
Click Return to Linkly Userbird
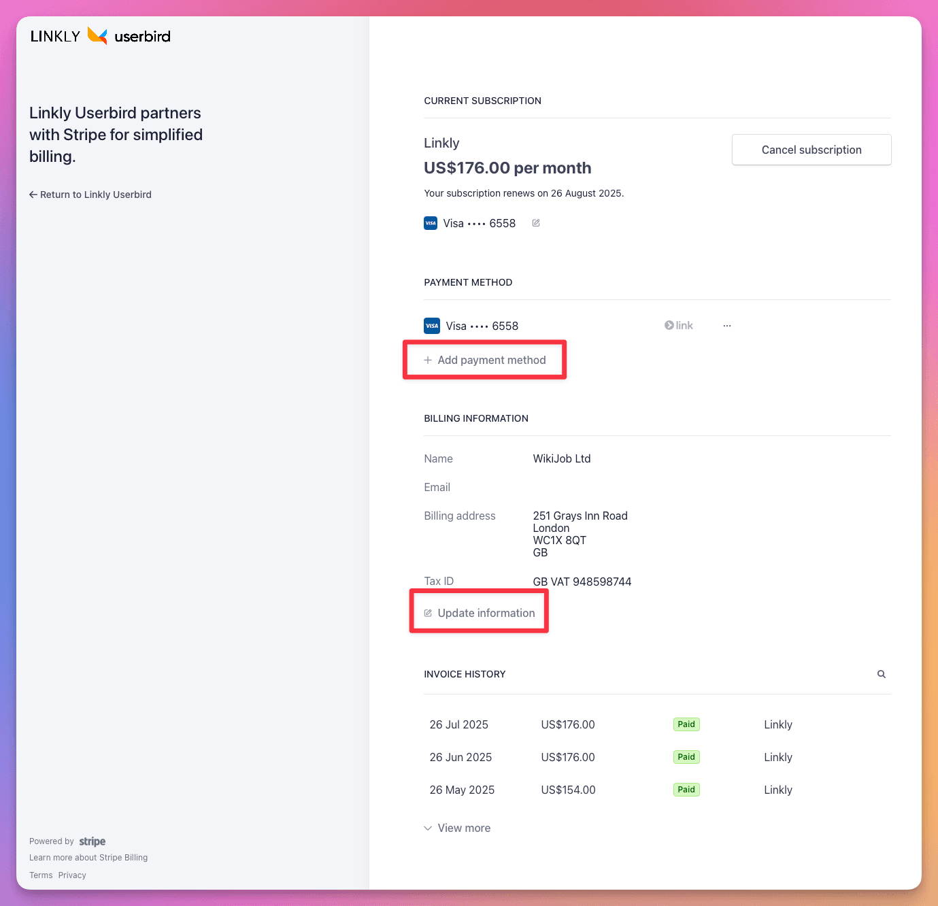pos(96,195)
